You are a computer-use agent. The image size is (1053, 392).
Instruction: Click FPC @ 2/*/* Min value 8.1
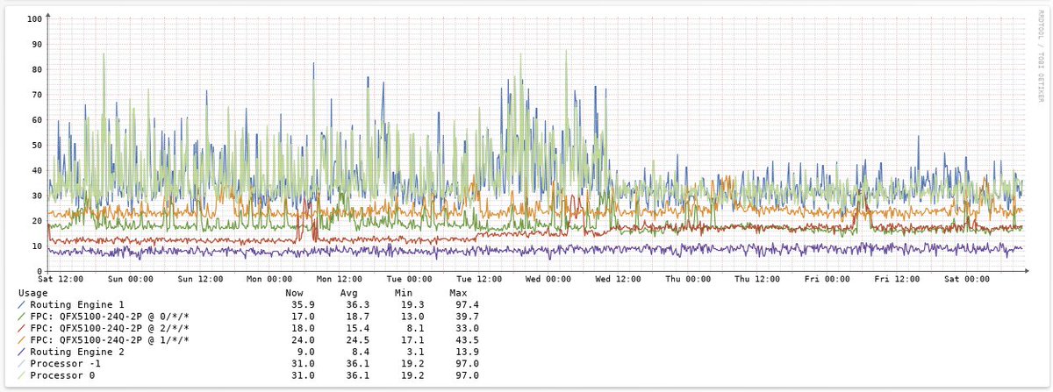pyautogui.click(x=414, y=328)
